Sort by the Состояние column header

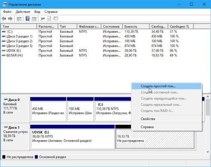[112, 26]
